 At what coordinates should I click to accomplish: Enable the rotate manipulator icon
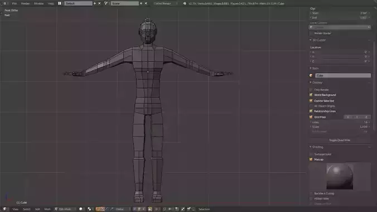pos(107,209)
